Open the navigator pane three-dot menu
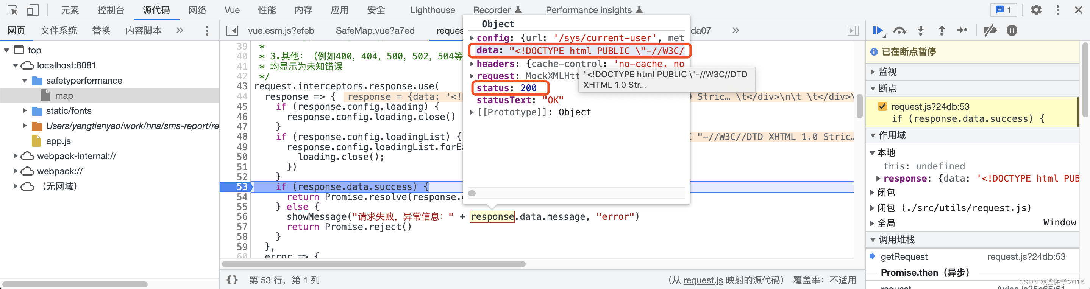Viewport: 1090px width, 289px height. coord(206,30)
